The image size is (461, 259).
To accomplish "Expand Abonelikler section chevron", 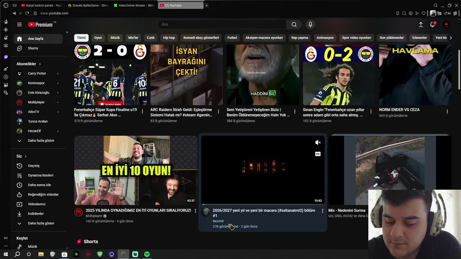I will pyautogui.click(x=40, y=64).
